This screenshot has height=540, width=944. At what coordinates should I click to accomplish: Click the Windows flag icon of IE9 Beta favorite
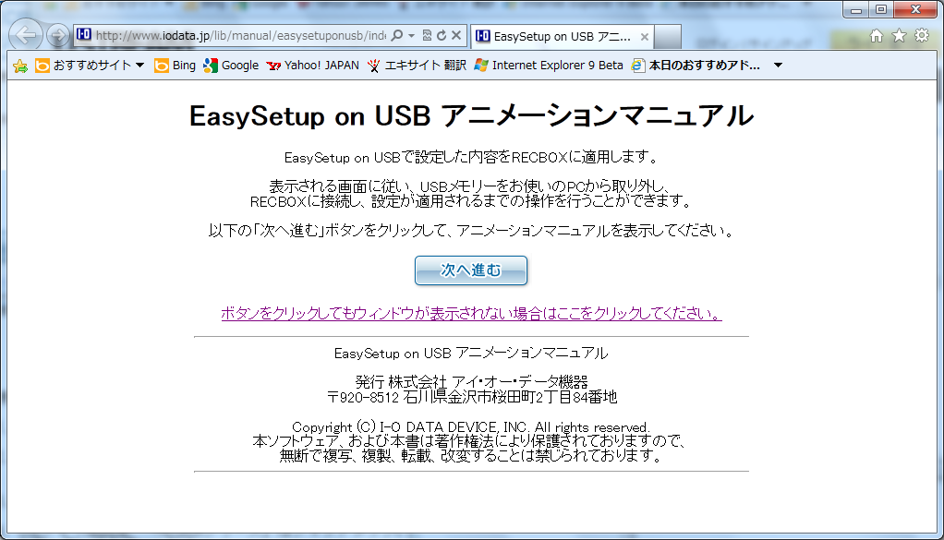481,65
